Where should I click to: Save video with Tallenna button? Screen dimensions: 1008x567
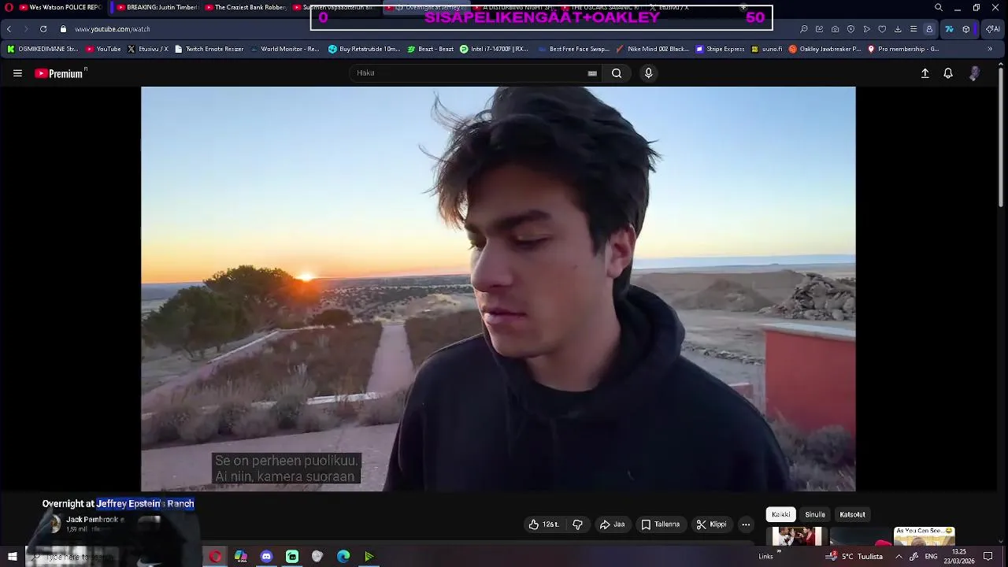[660, 524]
